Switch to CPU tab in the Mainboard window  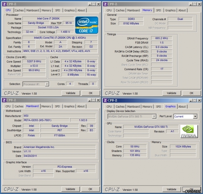(8, 106)
